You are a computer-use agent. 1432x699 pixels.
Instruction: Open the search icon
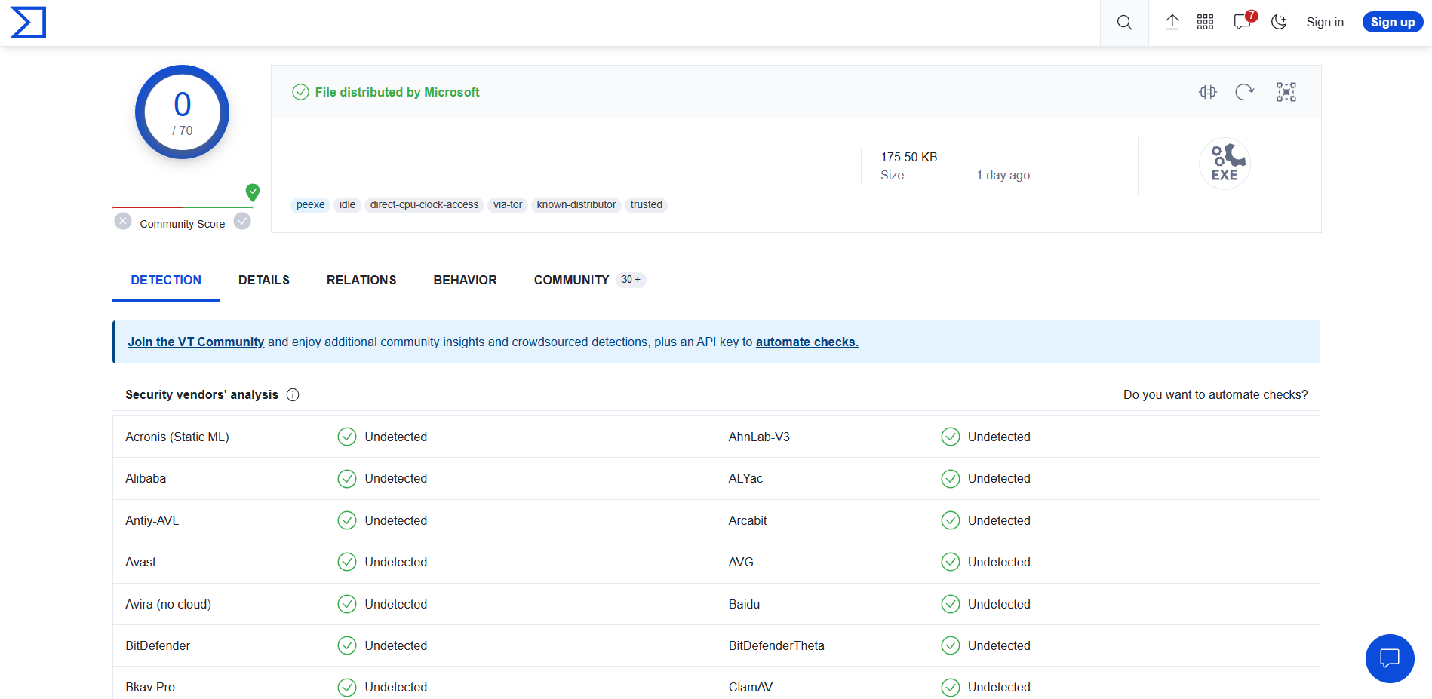[x=1124, y=23]
